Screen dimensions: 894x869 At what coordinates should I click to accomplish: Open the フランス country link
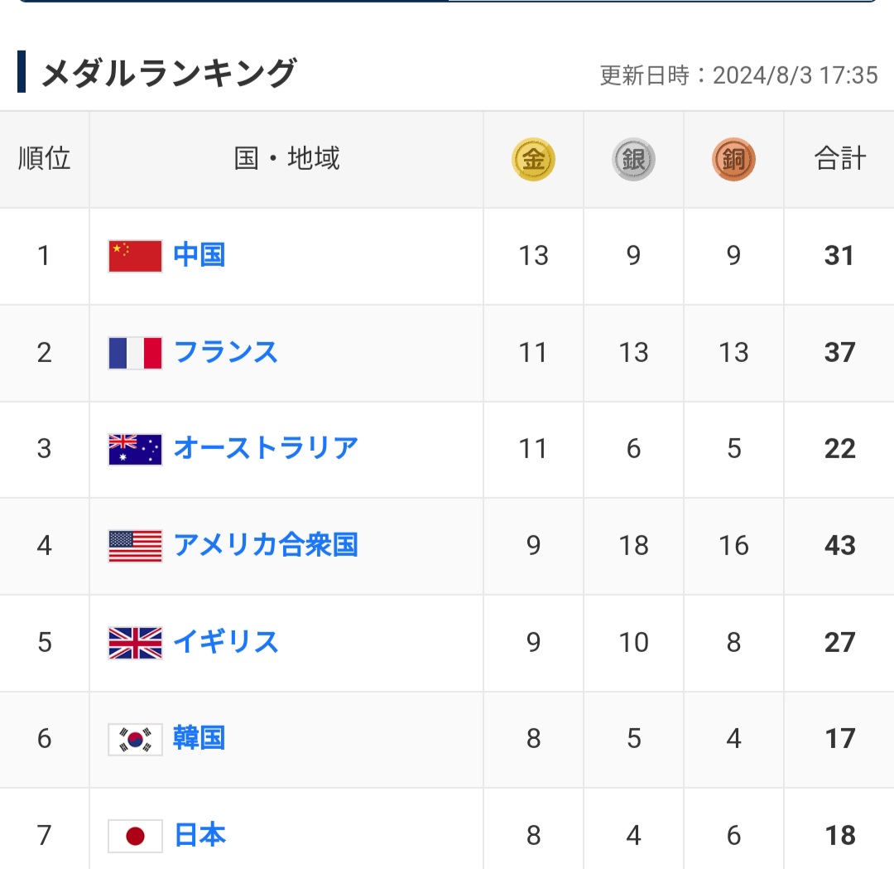point(226,352)
